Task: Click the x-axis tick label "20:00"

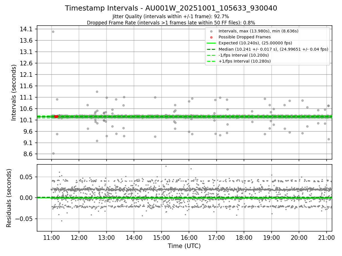Action: 299,237
